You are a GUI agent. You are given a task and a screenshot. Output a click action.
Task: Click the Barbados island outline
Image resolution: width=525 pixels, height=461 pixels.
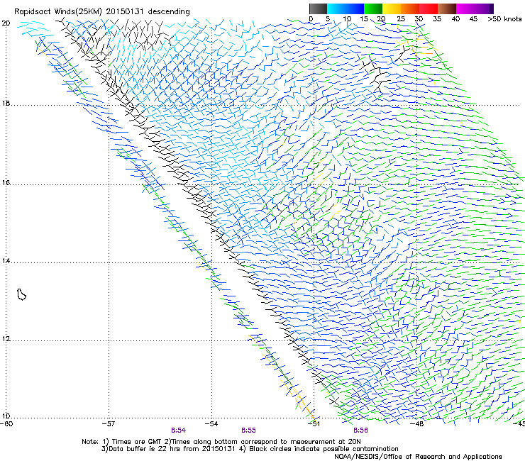tap(21, 294)
